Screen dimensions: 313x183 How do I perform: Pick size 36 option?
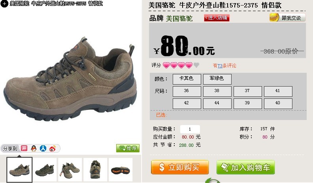tap(187, 91)
